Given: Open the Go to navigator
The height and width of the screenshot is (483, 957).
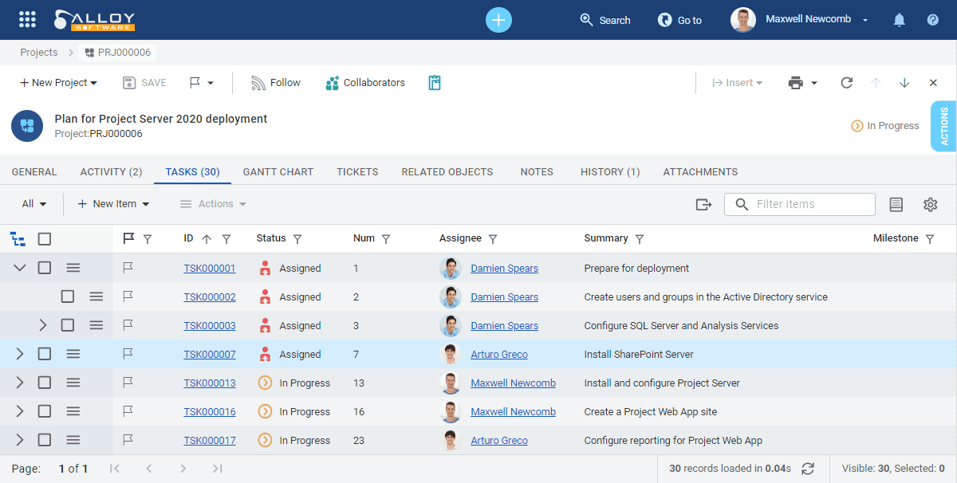Looking at the screenshot, I should (679, 20).
